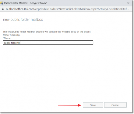Click the window title 'Public Folder Mailbox - Google Chrome'
This screenshot has width=134, height=114.
[26, 3]
